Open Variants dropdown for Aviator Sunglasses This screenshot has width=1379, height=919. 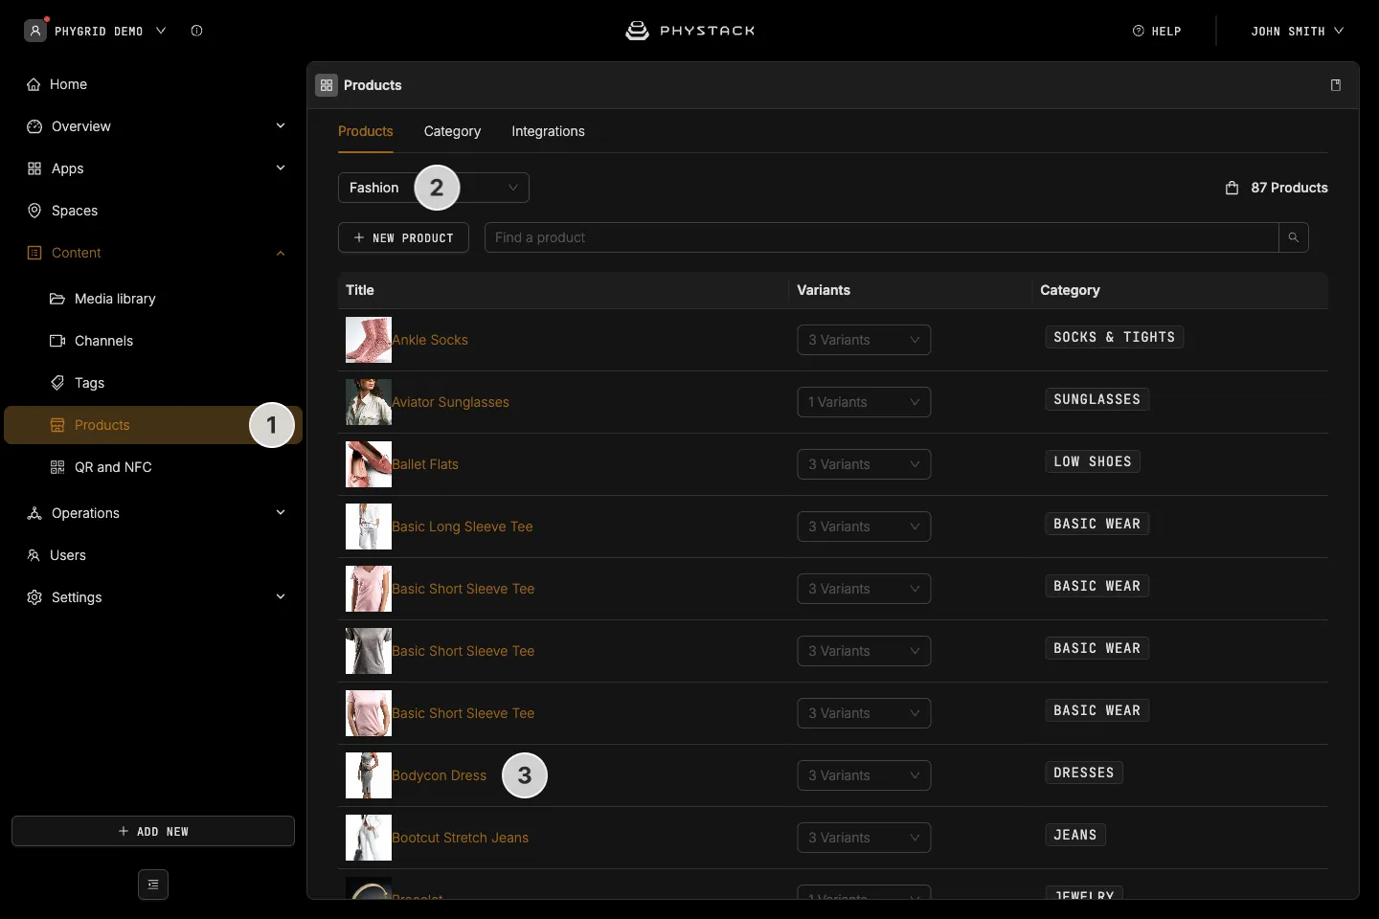[864, 402]
